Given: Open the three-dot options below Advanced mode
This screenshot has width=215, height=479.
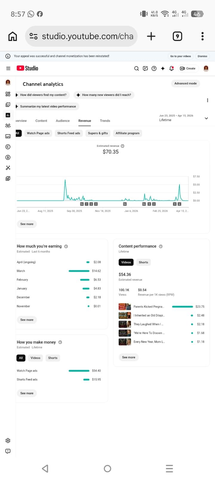Looking at the screenshot, I should click(x=208, y=100).
